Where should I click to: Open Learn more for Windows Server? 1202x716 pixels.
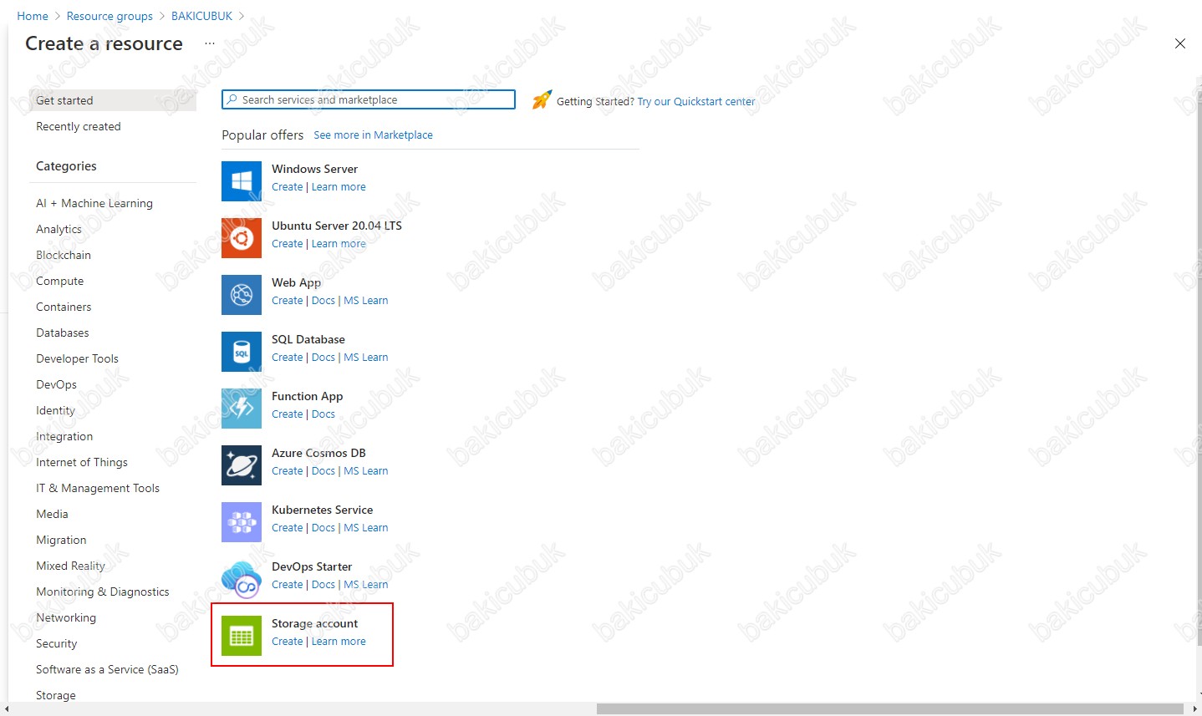point(339,187)
